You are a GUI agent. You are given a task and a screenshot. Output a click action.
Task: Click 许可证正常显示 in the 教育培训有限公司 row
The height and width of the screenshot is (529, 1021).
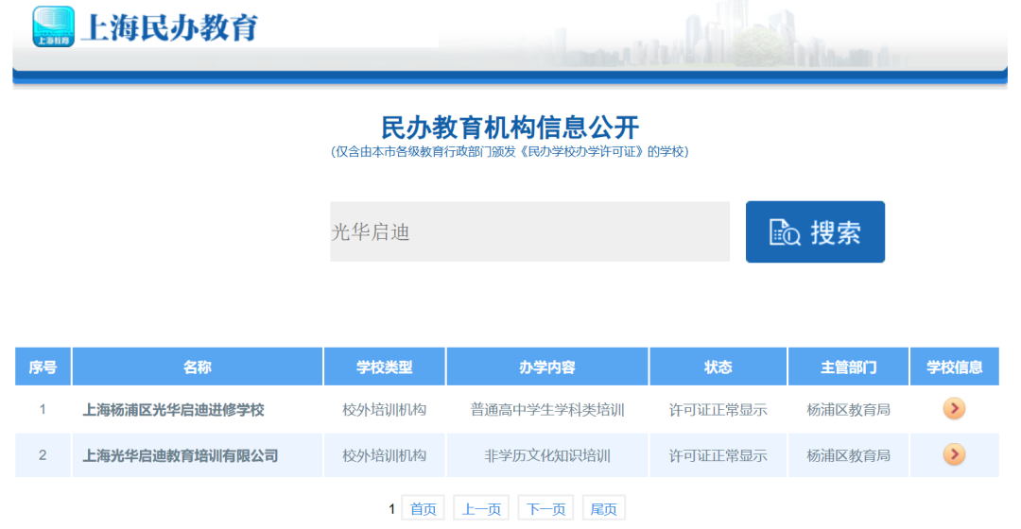click(x=718, y=455)
